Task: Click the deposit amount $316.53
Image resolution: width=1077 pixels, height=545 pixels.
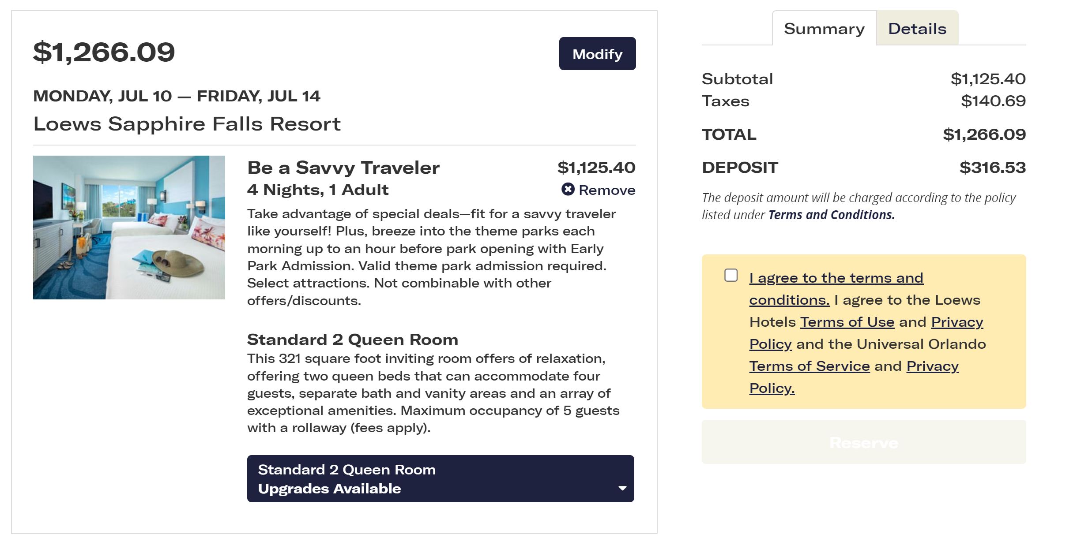Action: coord(993,167)
